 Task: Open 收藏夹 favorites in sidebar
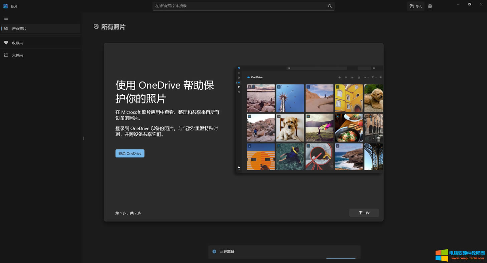pyautogui.click(x=40, y=43)
